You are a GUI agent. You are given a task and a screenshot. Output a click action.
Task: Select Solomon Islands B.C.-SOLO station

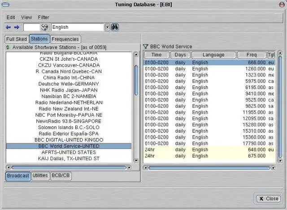pos(69,128)
